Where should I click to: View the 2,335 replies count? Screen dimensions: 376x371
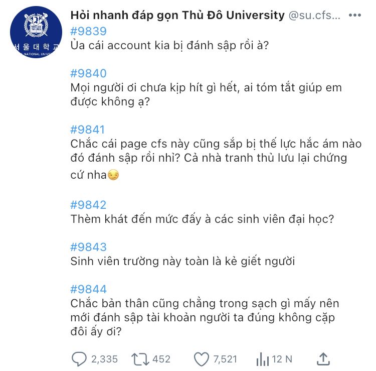[104, 359]
